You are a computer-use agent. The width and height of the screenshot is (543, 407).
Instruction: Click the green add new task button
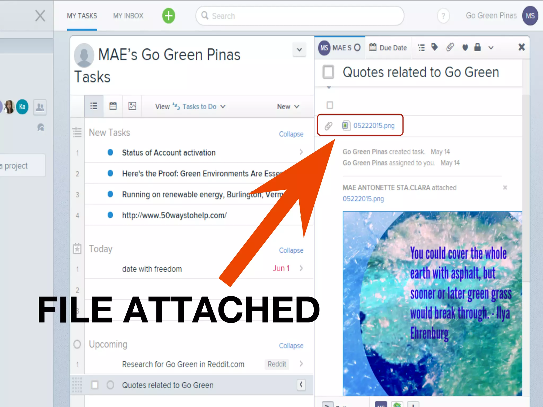coord(169,16)
